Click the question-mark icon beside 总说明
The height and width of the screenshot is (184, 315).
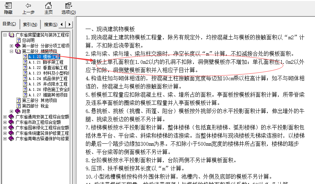click(x=18, y=40)
